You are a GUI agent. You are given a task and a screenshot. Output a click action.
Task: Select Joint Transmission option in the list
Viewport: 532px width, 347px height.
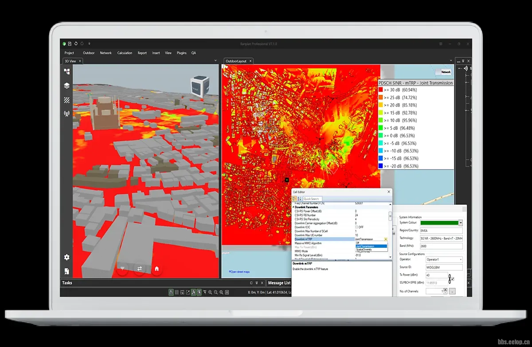click(x=371, y=246)
